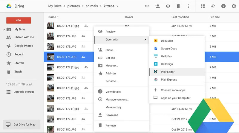Open file with Google Docs
The width and height of the screenshot is (239, 133).
click(177, 49)
